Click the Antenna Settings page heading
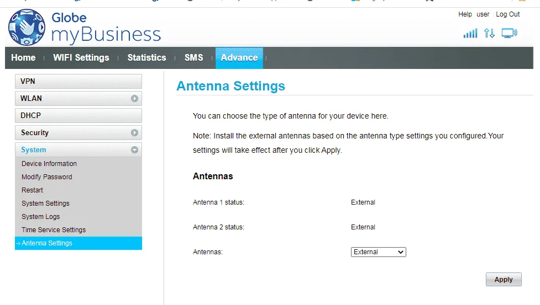The image size is (540, 305). point(230,86)
